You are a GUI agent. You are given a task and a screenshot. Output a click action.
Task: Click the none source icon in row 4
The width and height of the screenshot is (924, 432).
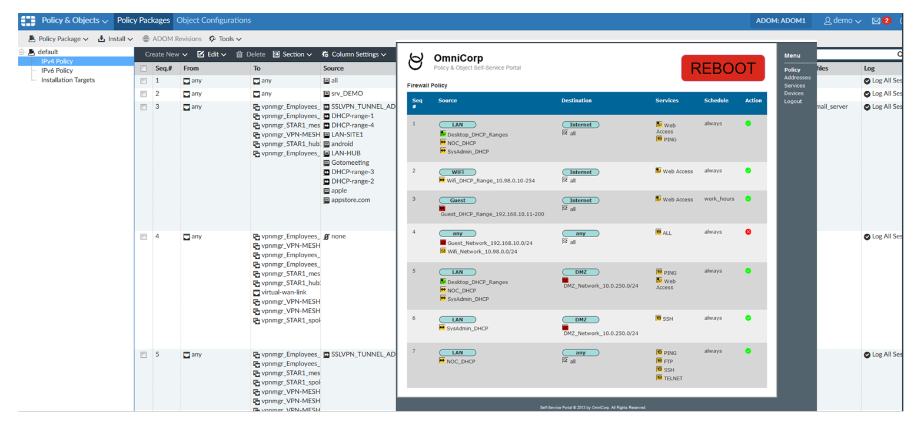[326, 237]
